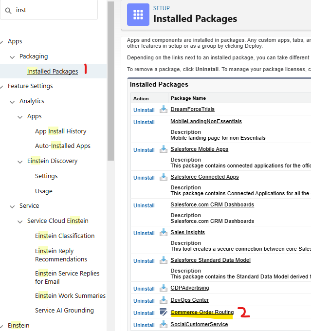
Task: Uninstall Salesforce Connected Apps
Action: tap(144, 178)
